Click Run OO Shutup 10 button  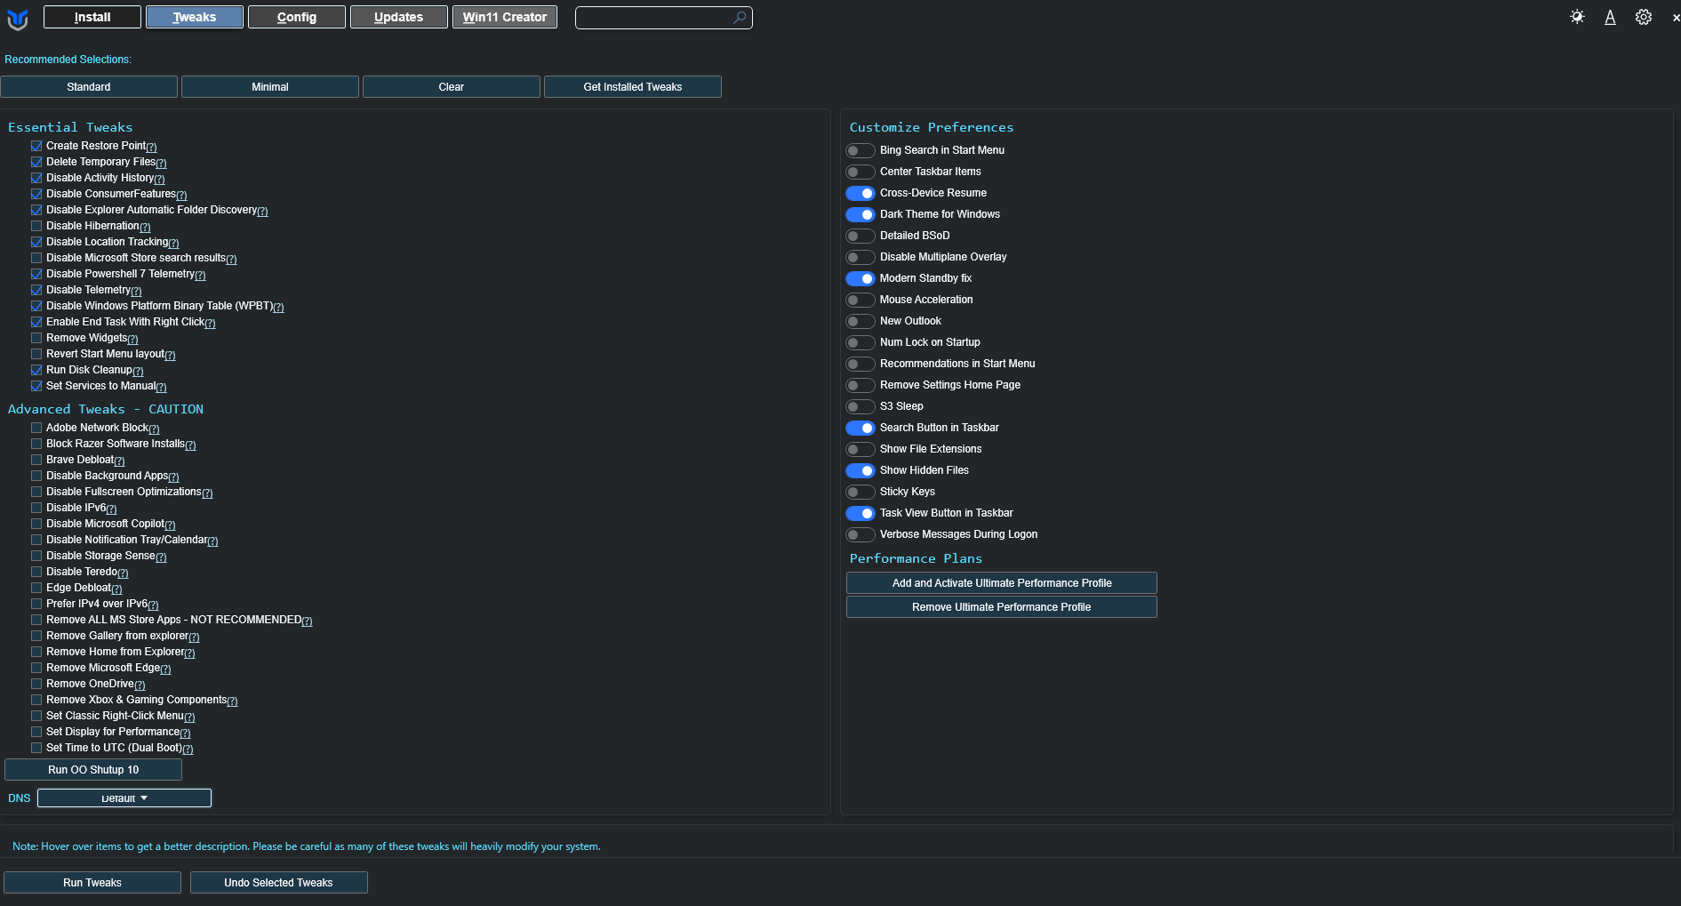pyautogui.click(x=93, y=770)
